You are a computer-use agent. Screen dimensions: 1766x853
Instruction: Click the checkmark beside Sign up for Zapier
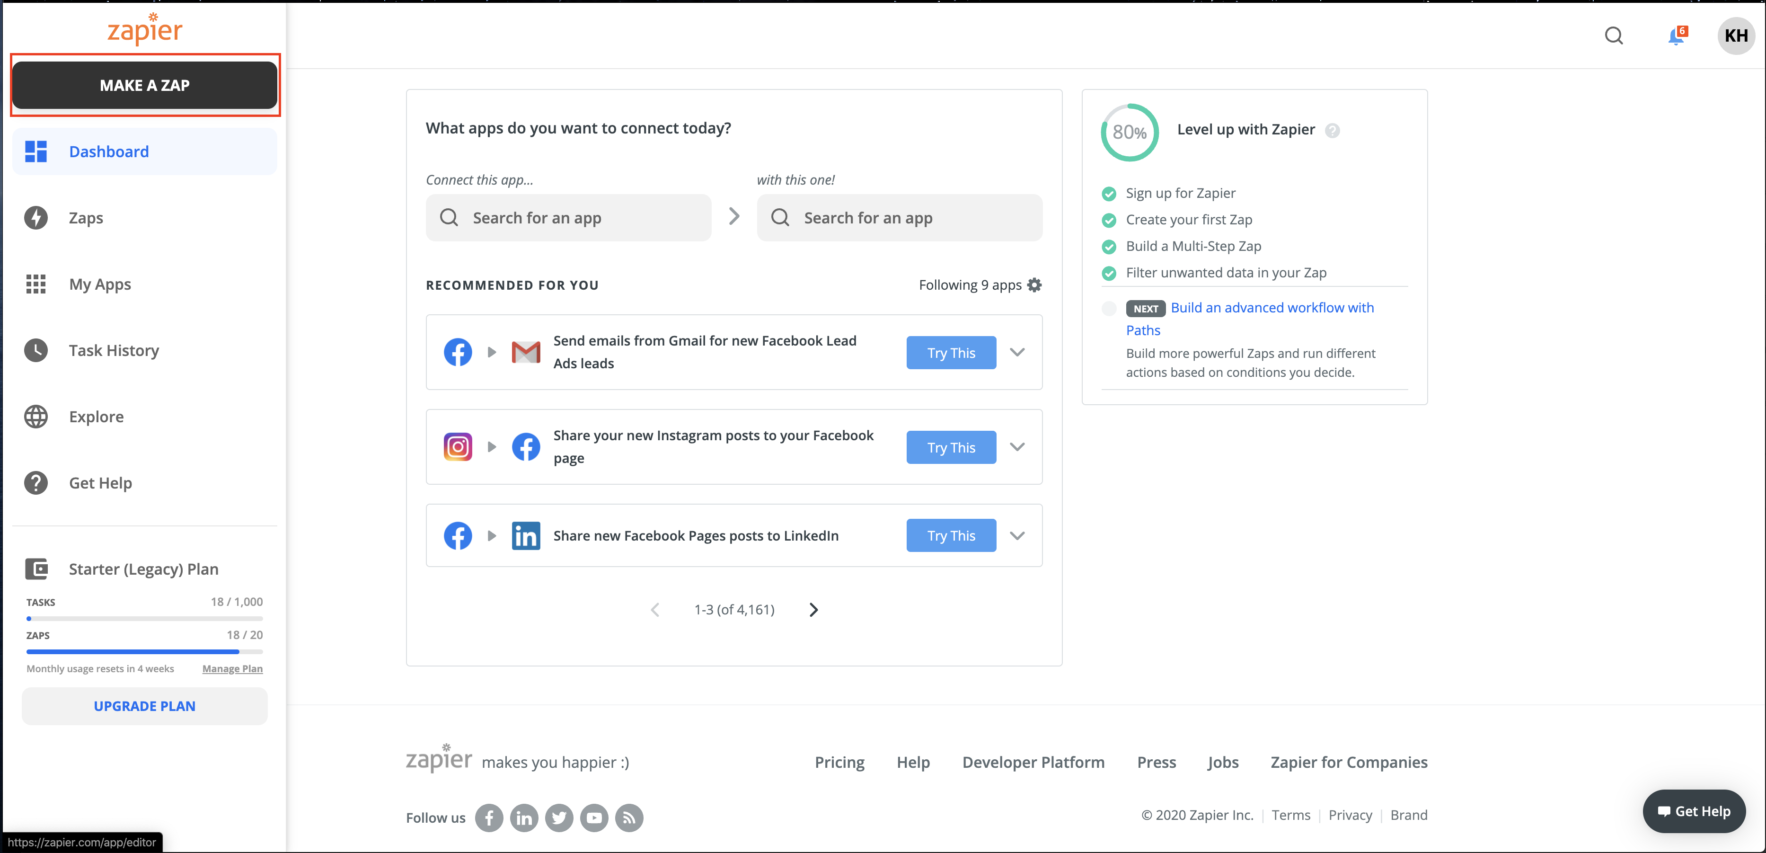(x=1109, y=194)
